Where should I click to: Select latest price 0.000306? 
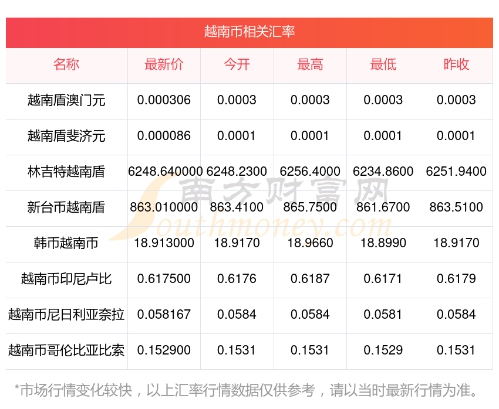pyautogui.click(x=164, y=100)
